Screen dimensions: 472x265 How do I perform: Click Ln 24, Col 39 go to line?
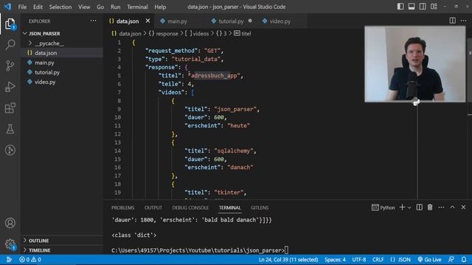tap(288, 260)
